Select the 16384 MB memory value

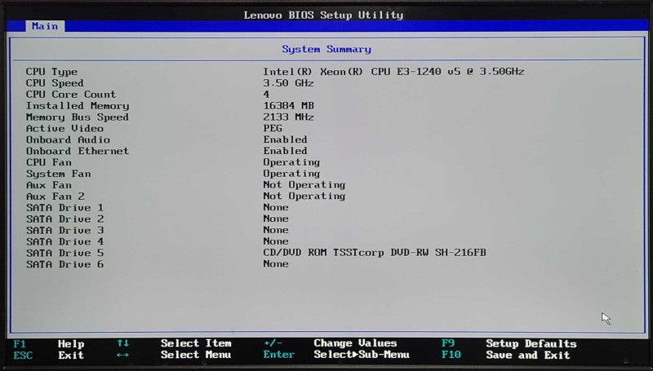288,106
